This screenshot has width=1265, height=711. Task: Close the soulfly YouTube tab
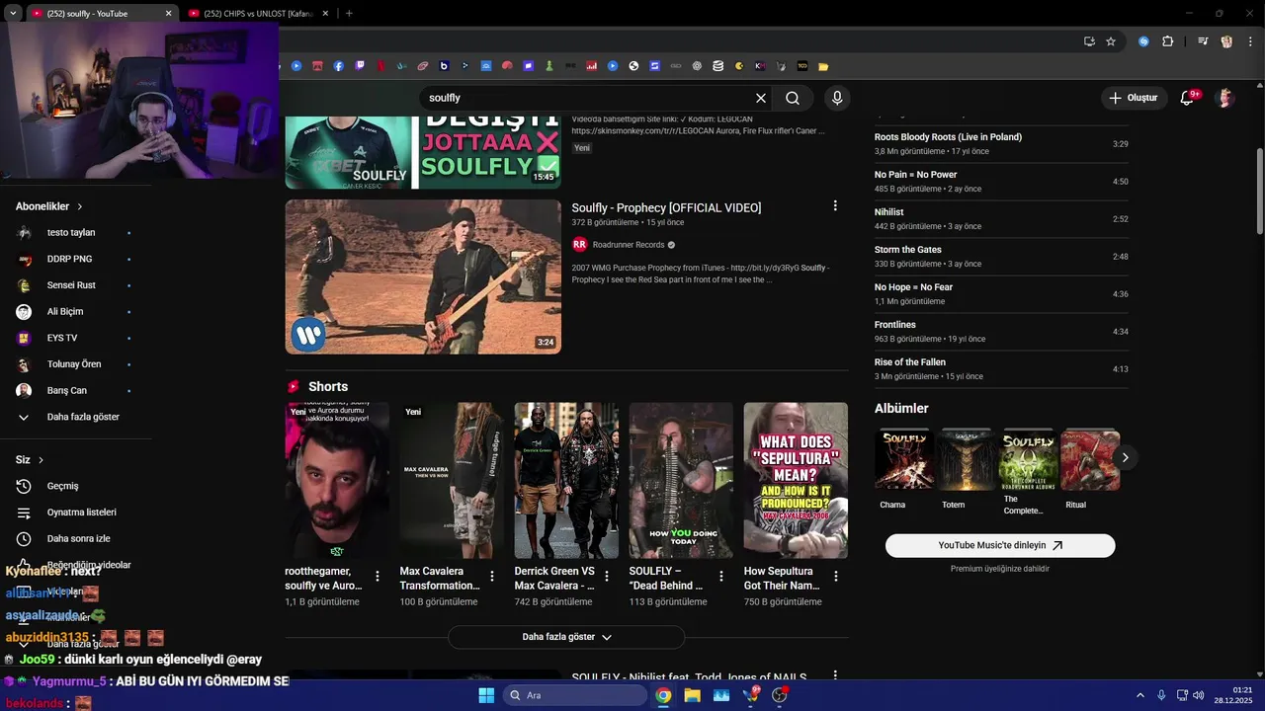168,14
